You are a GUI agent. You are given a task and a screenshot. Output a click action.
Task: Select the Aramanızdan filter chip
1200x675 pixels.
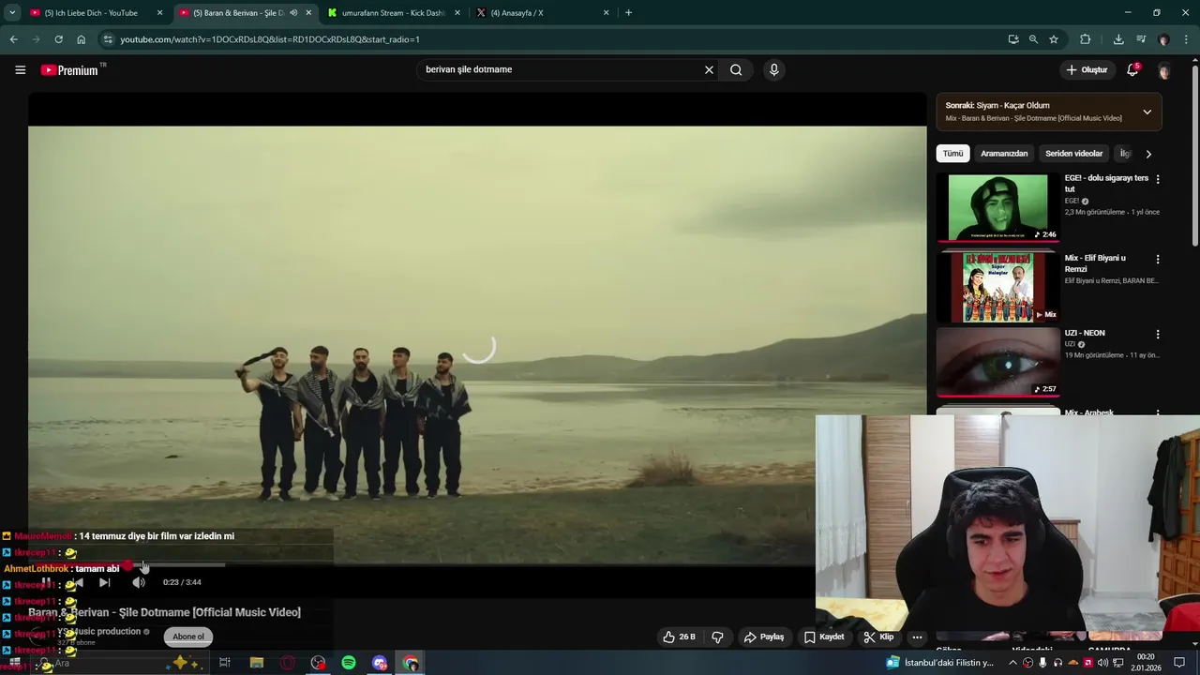click(x=1004, y=154)
